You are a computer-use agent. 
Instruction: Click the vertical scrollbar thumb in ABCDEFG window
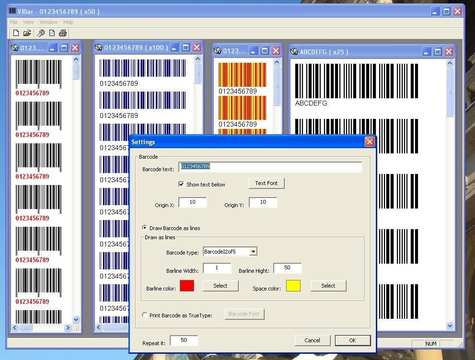(450, 92)
